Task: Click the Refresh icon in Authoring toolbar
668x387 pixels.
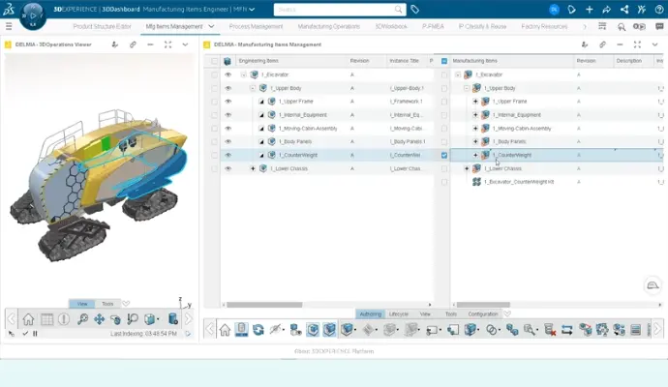Action: pos(258,330)
